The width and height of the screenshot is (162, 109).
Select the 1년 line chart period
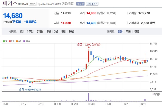pyautogui.click(x=49, y=31)
